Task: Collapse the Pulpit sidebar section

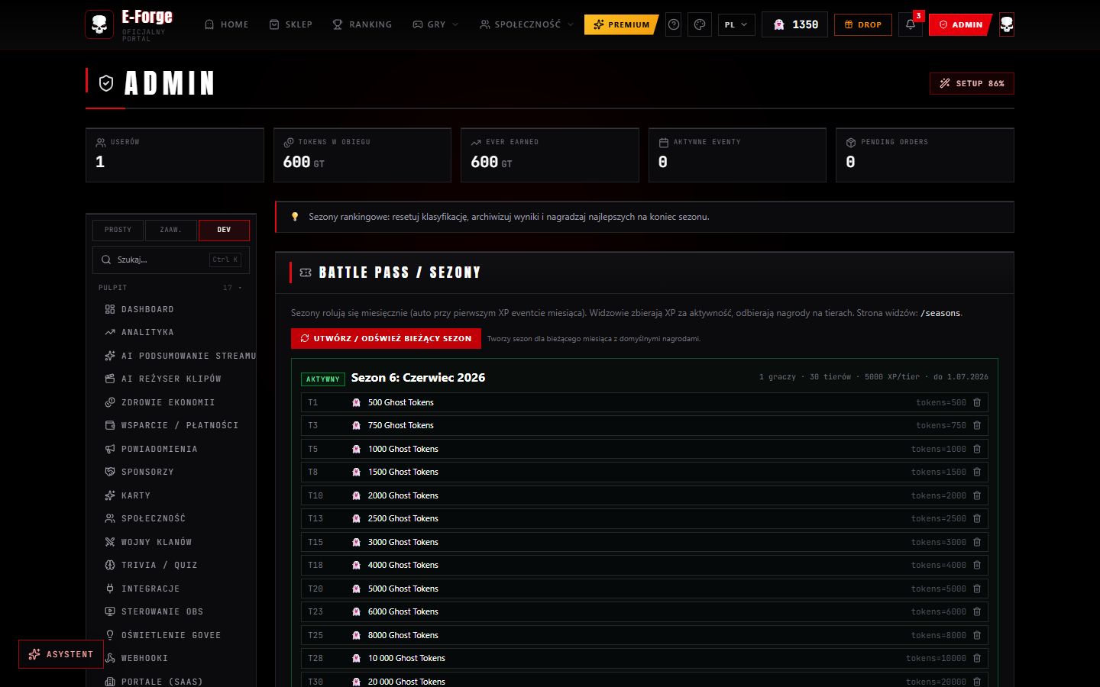Action: (171, 288)
